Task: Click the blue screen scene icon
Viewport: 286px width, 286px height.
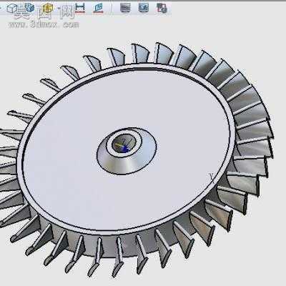Action: point(144,8)
